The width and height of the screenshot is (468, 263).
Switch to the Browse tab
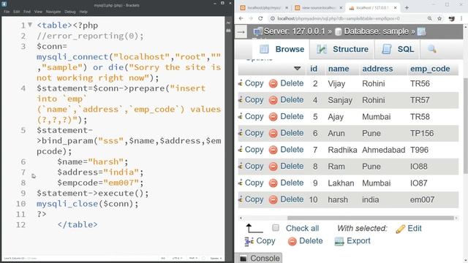coord(281,49)
